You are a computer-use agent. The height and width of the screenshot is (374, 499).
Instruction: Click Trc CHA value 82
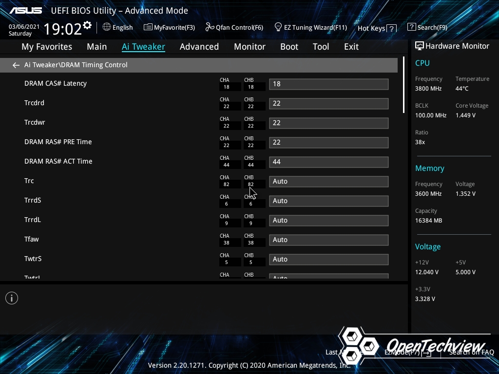click(226, 185)
